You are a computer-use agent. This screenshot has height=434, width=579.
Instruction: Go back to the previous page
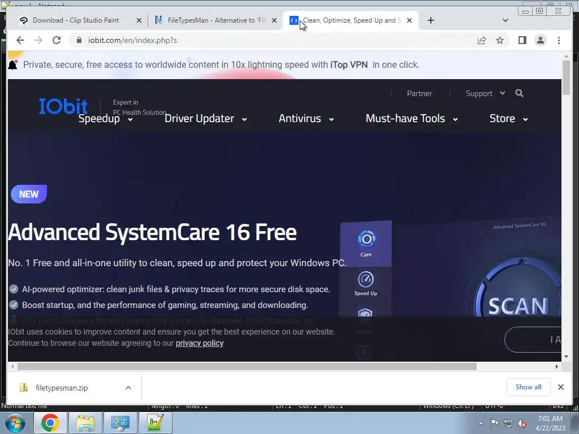pyautogui.click(x=20, y=40)
